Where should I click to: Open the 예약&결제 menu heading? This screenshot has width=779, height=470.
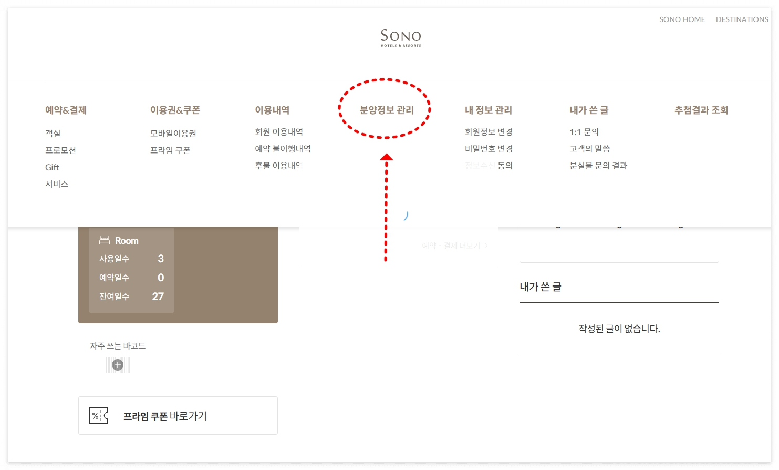(66, 110)
